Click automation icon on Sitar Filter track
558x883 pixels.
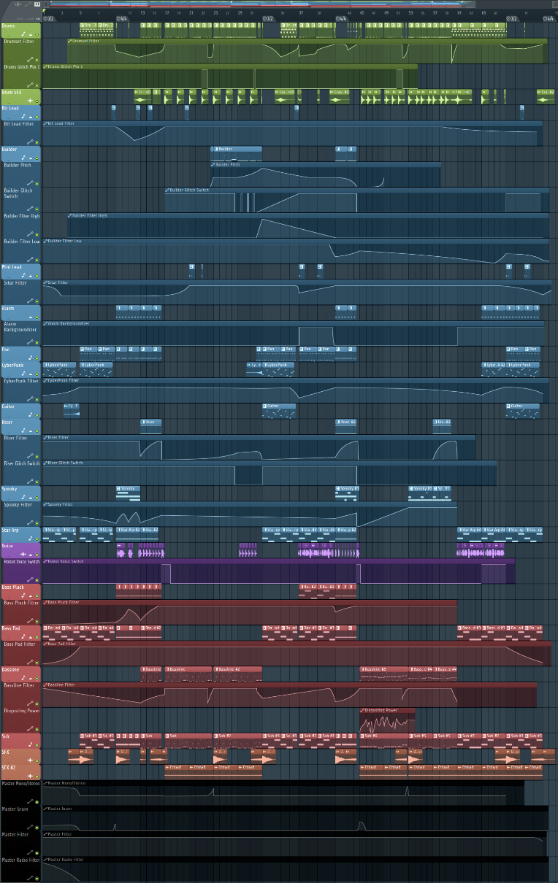pos(30,301)
